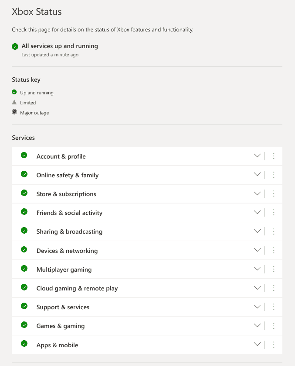Click the green check icon for Games & gaming
Image resolution: width=295 pixels, height=366 pixels.
[24, 325]
